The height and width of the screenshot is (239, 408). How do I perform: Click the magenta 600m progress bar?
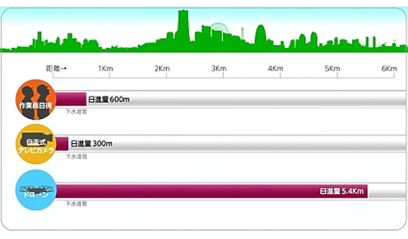click(71, 99)
